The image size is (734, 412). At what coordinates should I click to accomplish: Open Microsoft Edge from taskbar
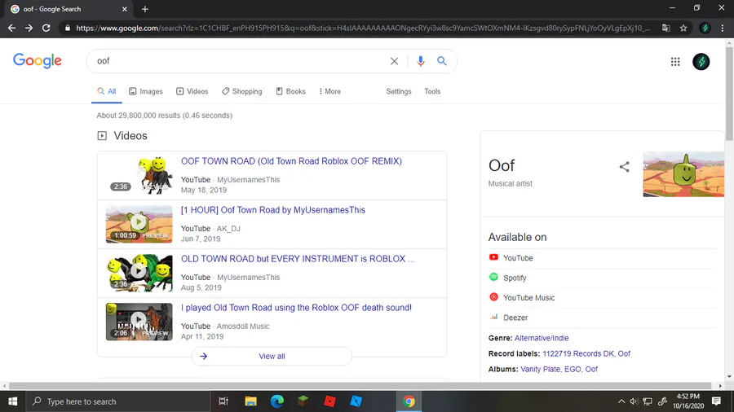click(277, 401)
